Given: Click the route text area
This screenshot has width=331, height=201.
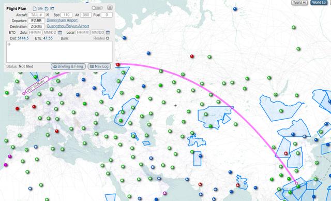Looking at the screenshot, I should click(x=59, y=52).
